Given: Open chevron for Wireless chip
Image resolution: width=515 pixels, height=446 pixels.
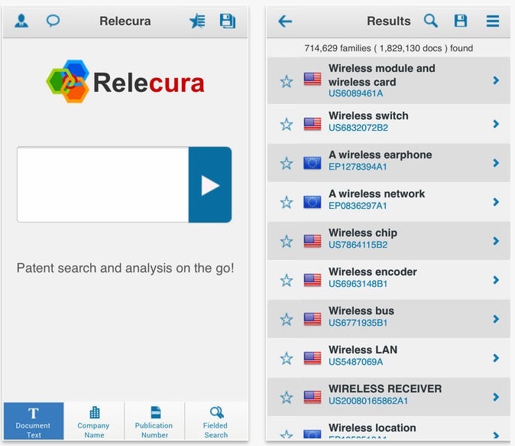Looking at the screenshot, I should [496, 241].
